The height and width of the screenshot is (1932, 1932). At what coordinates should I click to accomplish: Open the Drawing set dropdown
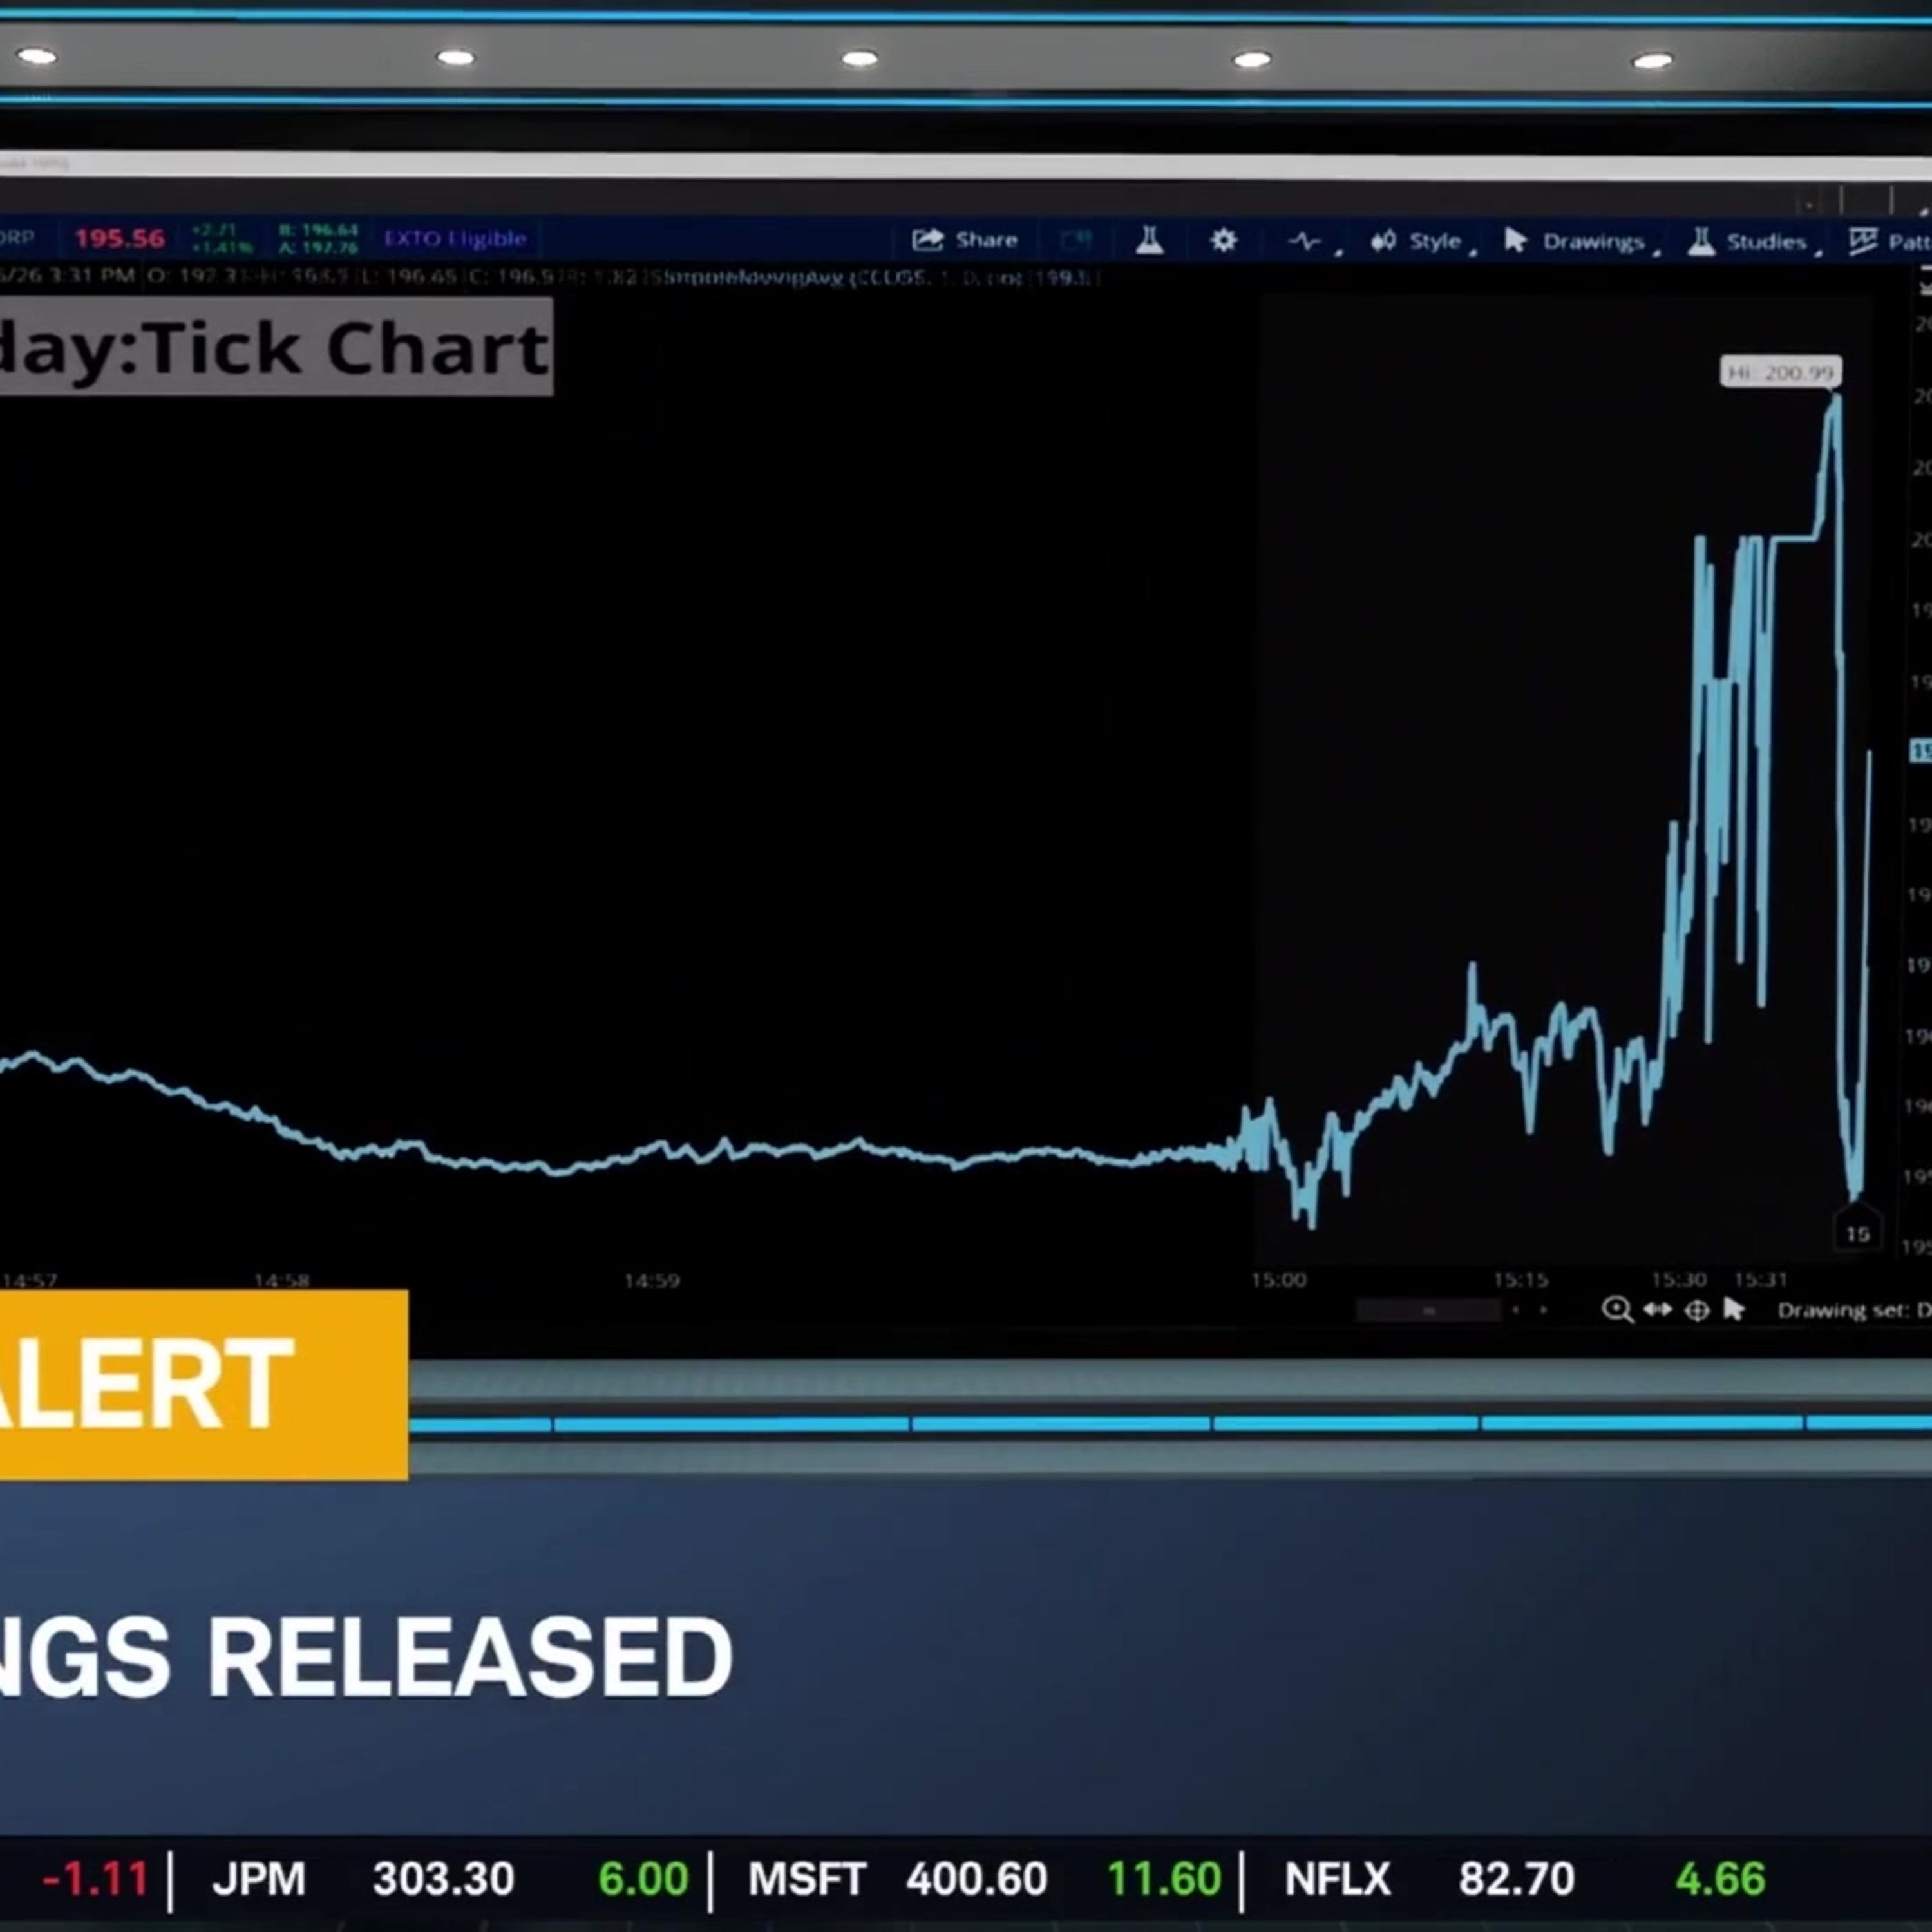pyautogui.click(x=1854, y=1310)
